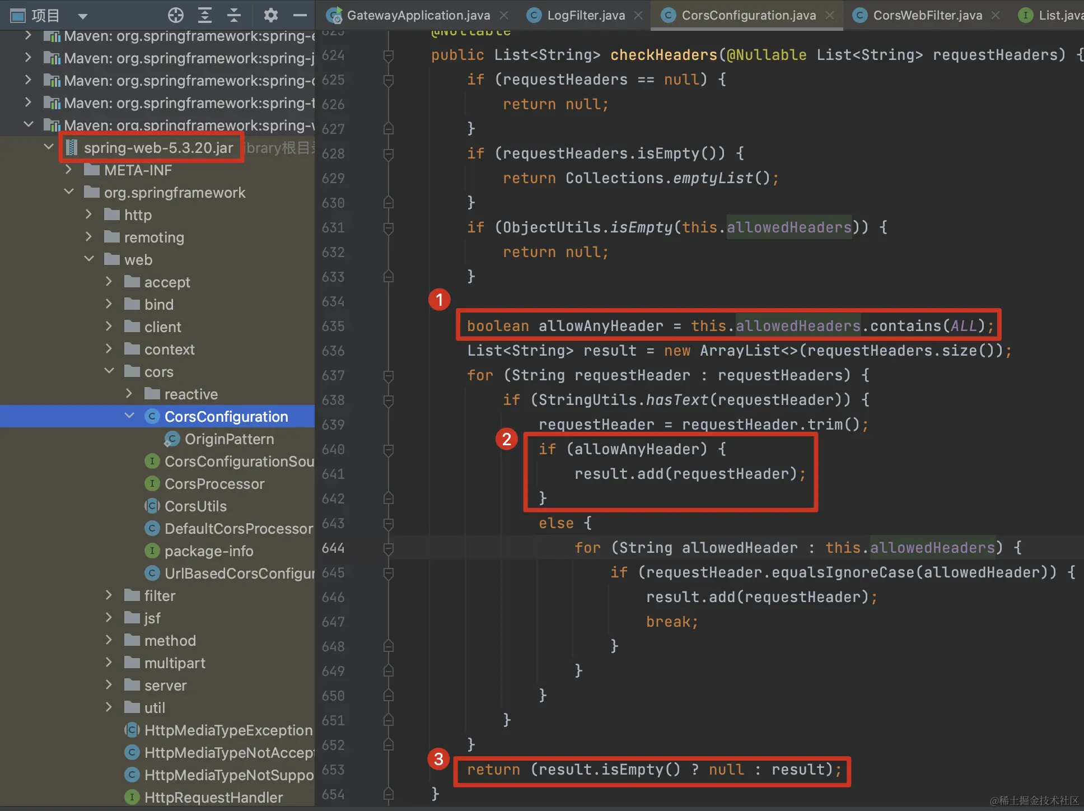Click the allowedHeaders field on line 631
Screen dimensions: 1084x811
point(789,227)
